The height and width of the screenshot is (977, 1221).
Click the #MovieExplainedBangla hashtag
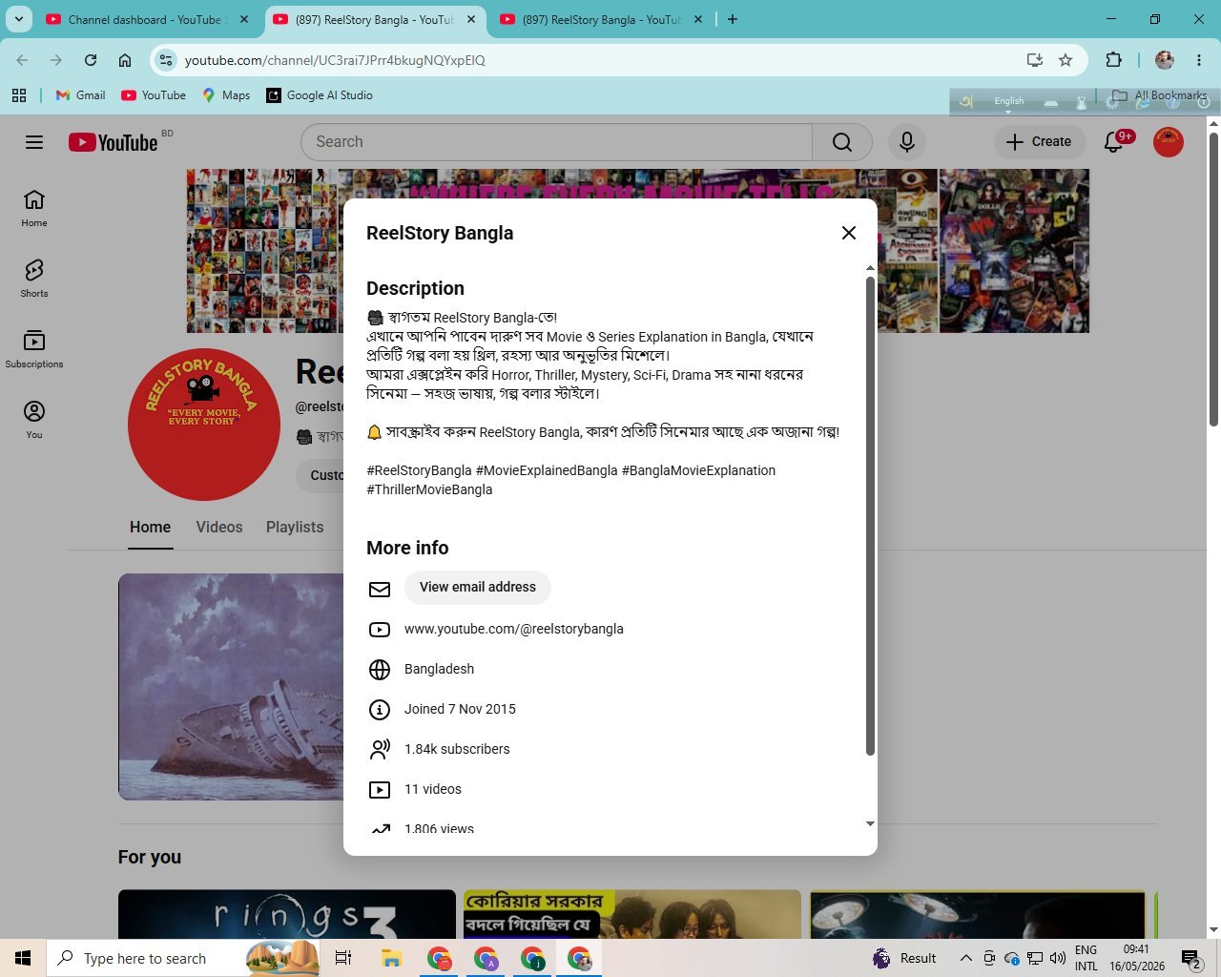pyautogui.click(x=547, y=470)
